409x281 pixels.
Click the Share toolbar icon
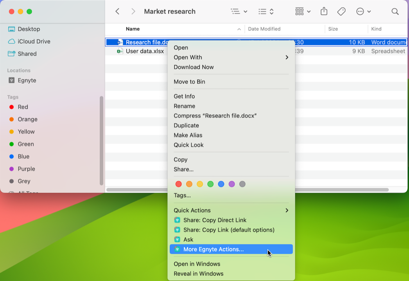pos(324,11)
